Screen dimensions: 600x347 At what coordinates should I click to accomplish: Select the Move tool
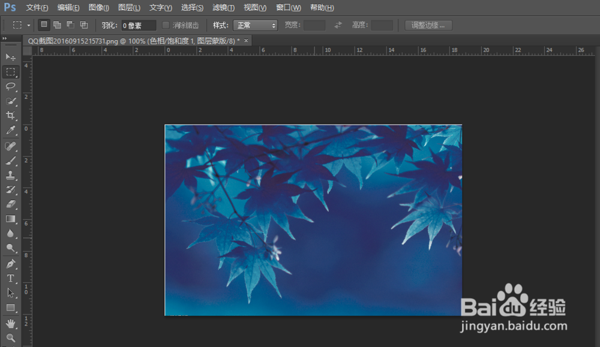pyautogui.click(x=10, y=58)
